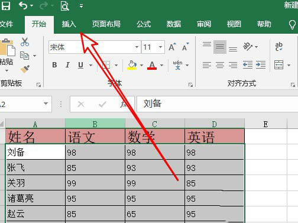The image size is (298, 223).
Task: Click the wén phonetic guide icon
Action: tap(177, 65)
